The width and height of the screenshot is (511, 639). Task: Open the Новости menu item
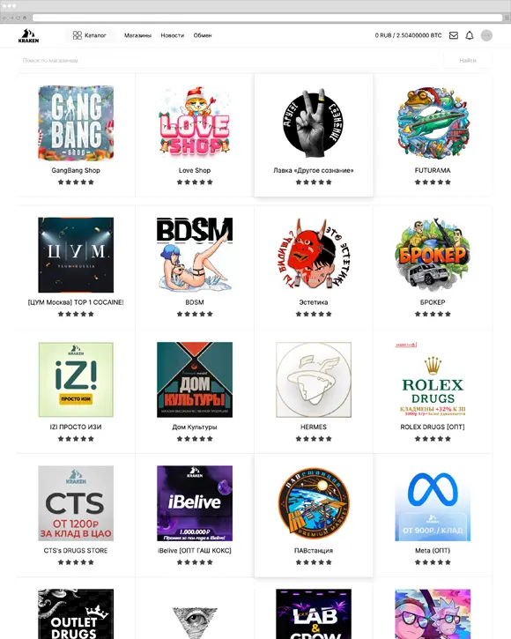point(173,35)
